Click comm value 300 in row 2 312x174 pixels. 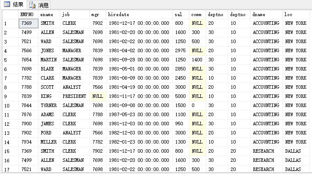click(x=197, y=33)
